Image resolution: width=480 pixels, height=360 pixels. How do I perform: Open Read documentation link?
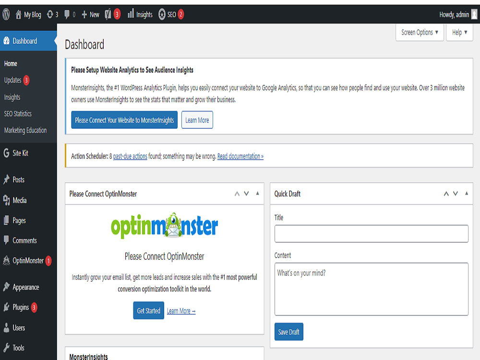tap(240, 156)
